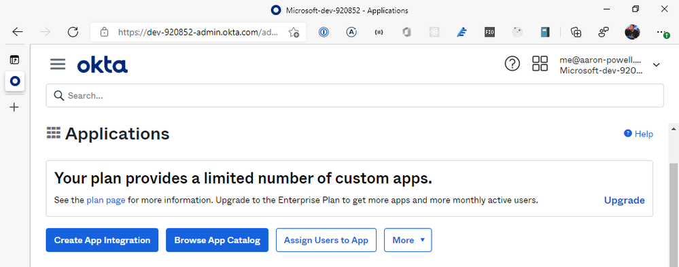Open the Okta hamburger navigation menu
The image size is (679, 267).
(x=58, y=65)
